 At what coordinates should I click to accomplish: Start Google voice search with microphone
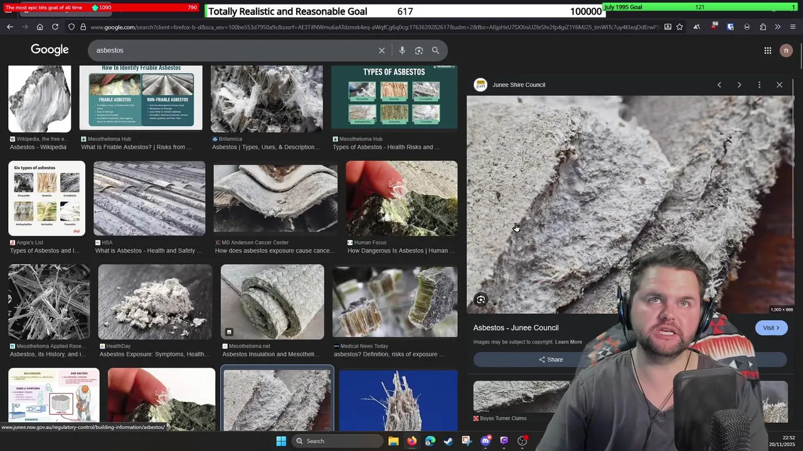pyautogui.click(x=402, y=50)
